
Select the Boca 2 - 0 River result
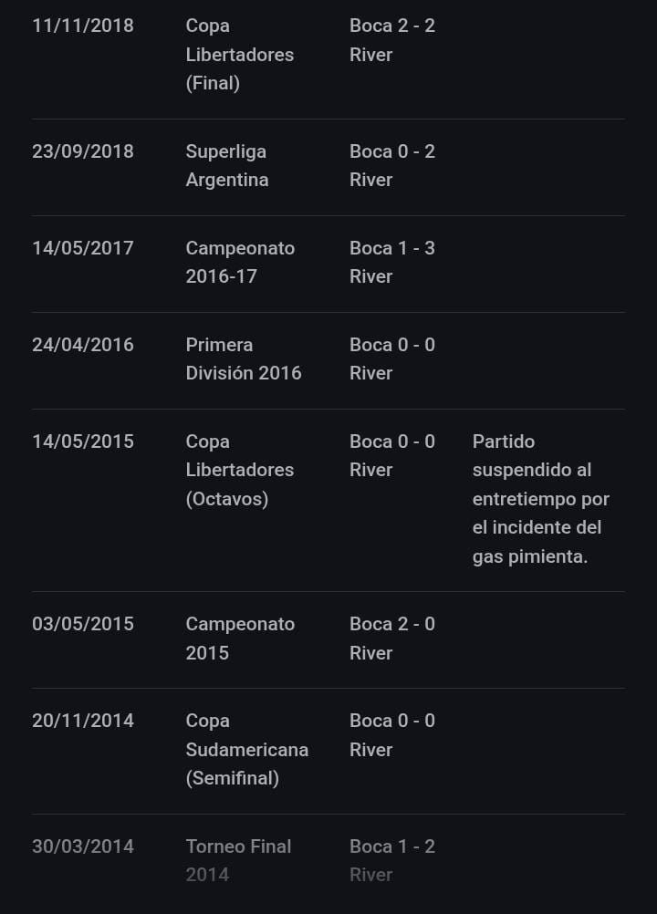pyautogui.click(x=391, y=639)
